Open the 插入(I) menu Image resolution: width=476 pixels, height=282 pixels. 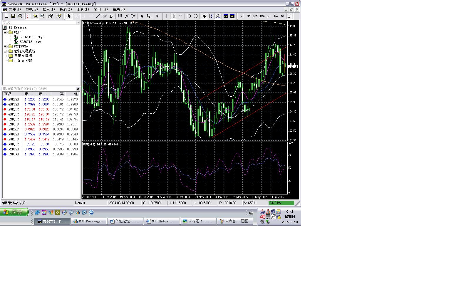pos(48,9)
